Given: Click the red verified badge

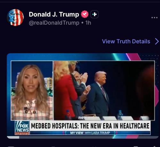Looking at the screenshot, I should pyautogui.click(x=85, y=14).
